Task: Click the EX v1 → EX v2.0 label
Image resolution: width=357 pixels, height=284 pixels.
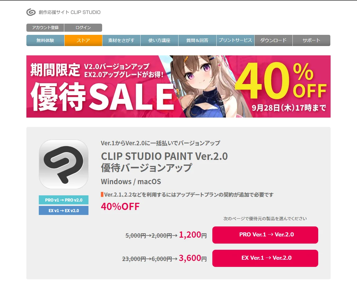Action: pyautogui.click(x=64, y=211)
